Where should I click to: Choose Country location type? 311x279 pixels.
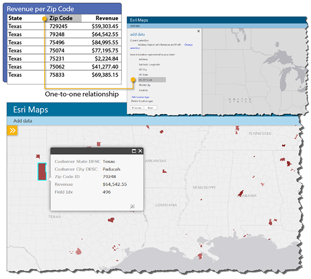[143, 90]
